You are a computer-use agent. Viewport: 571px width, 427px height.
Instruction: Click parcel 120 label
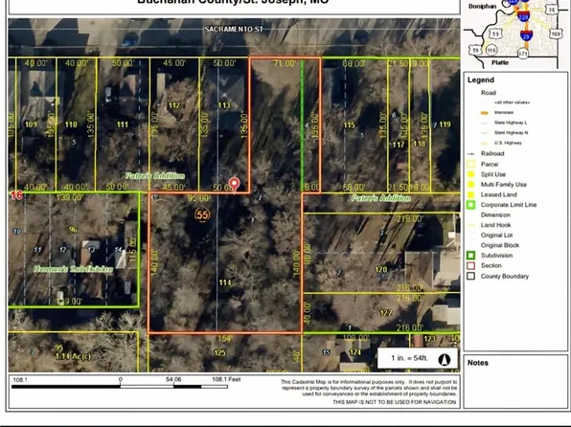(381, 270)
